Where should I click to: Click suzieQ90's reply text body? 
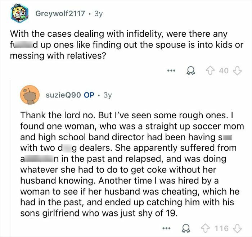click(x=132, y=164)
